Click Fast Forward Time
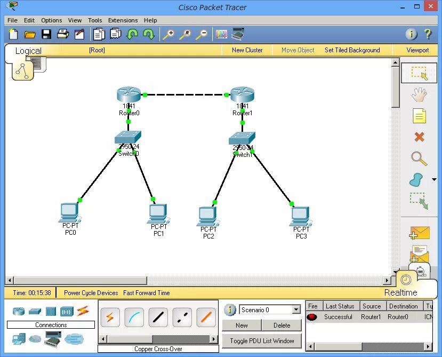This screenshot has height=357, width=442. point(146,293)
